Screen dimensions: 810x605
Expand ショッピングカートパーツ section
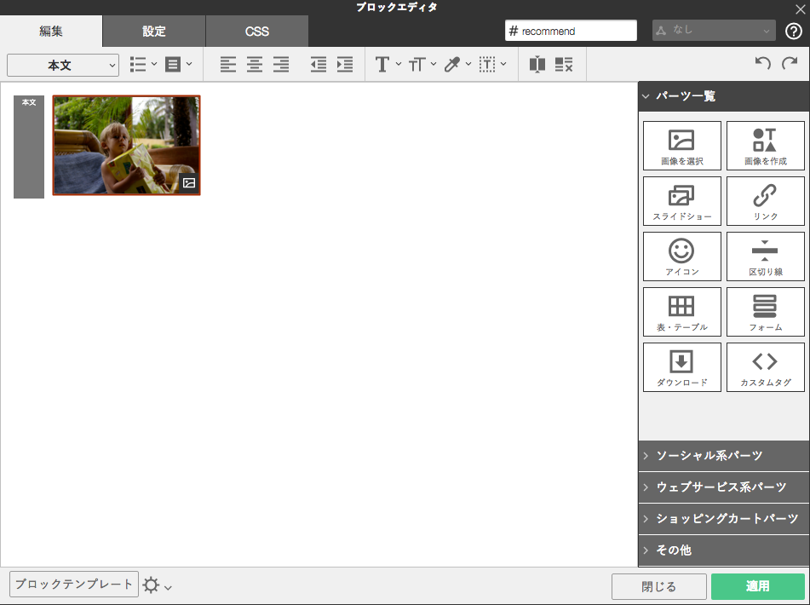724,519
